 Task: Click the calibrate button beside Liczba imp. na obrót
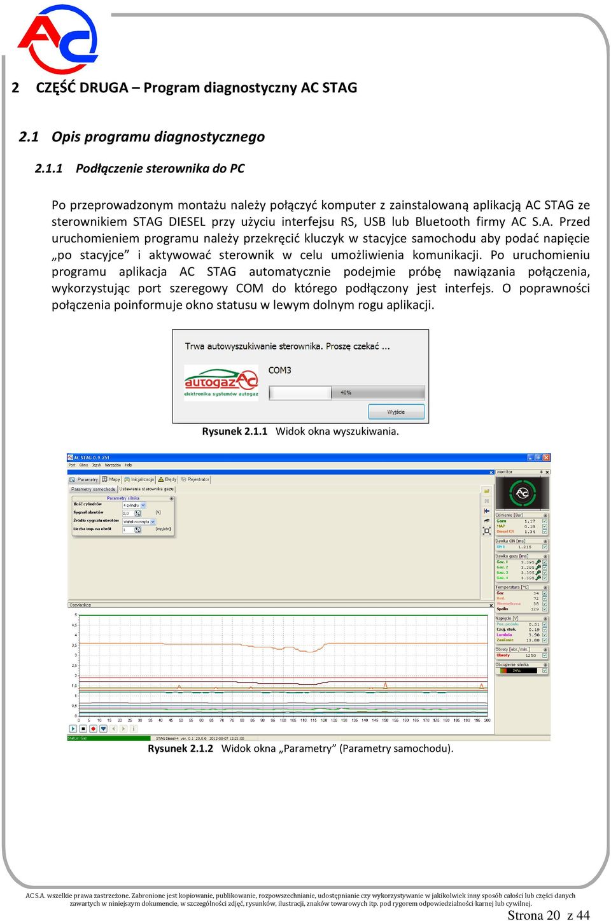click(x=137, y=530)
